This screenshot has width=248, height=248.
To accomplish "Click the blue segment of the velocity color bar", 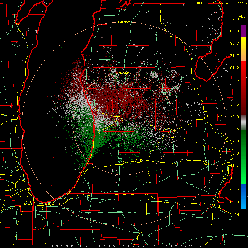I will (x=243, y=196).
